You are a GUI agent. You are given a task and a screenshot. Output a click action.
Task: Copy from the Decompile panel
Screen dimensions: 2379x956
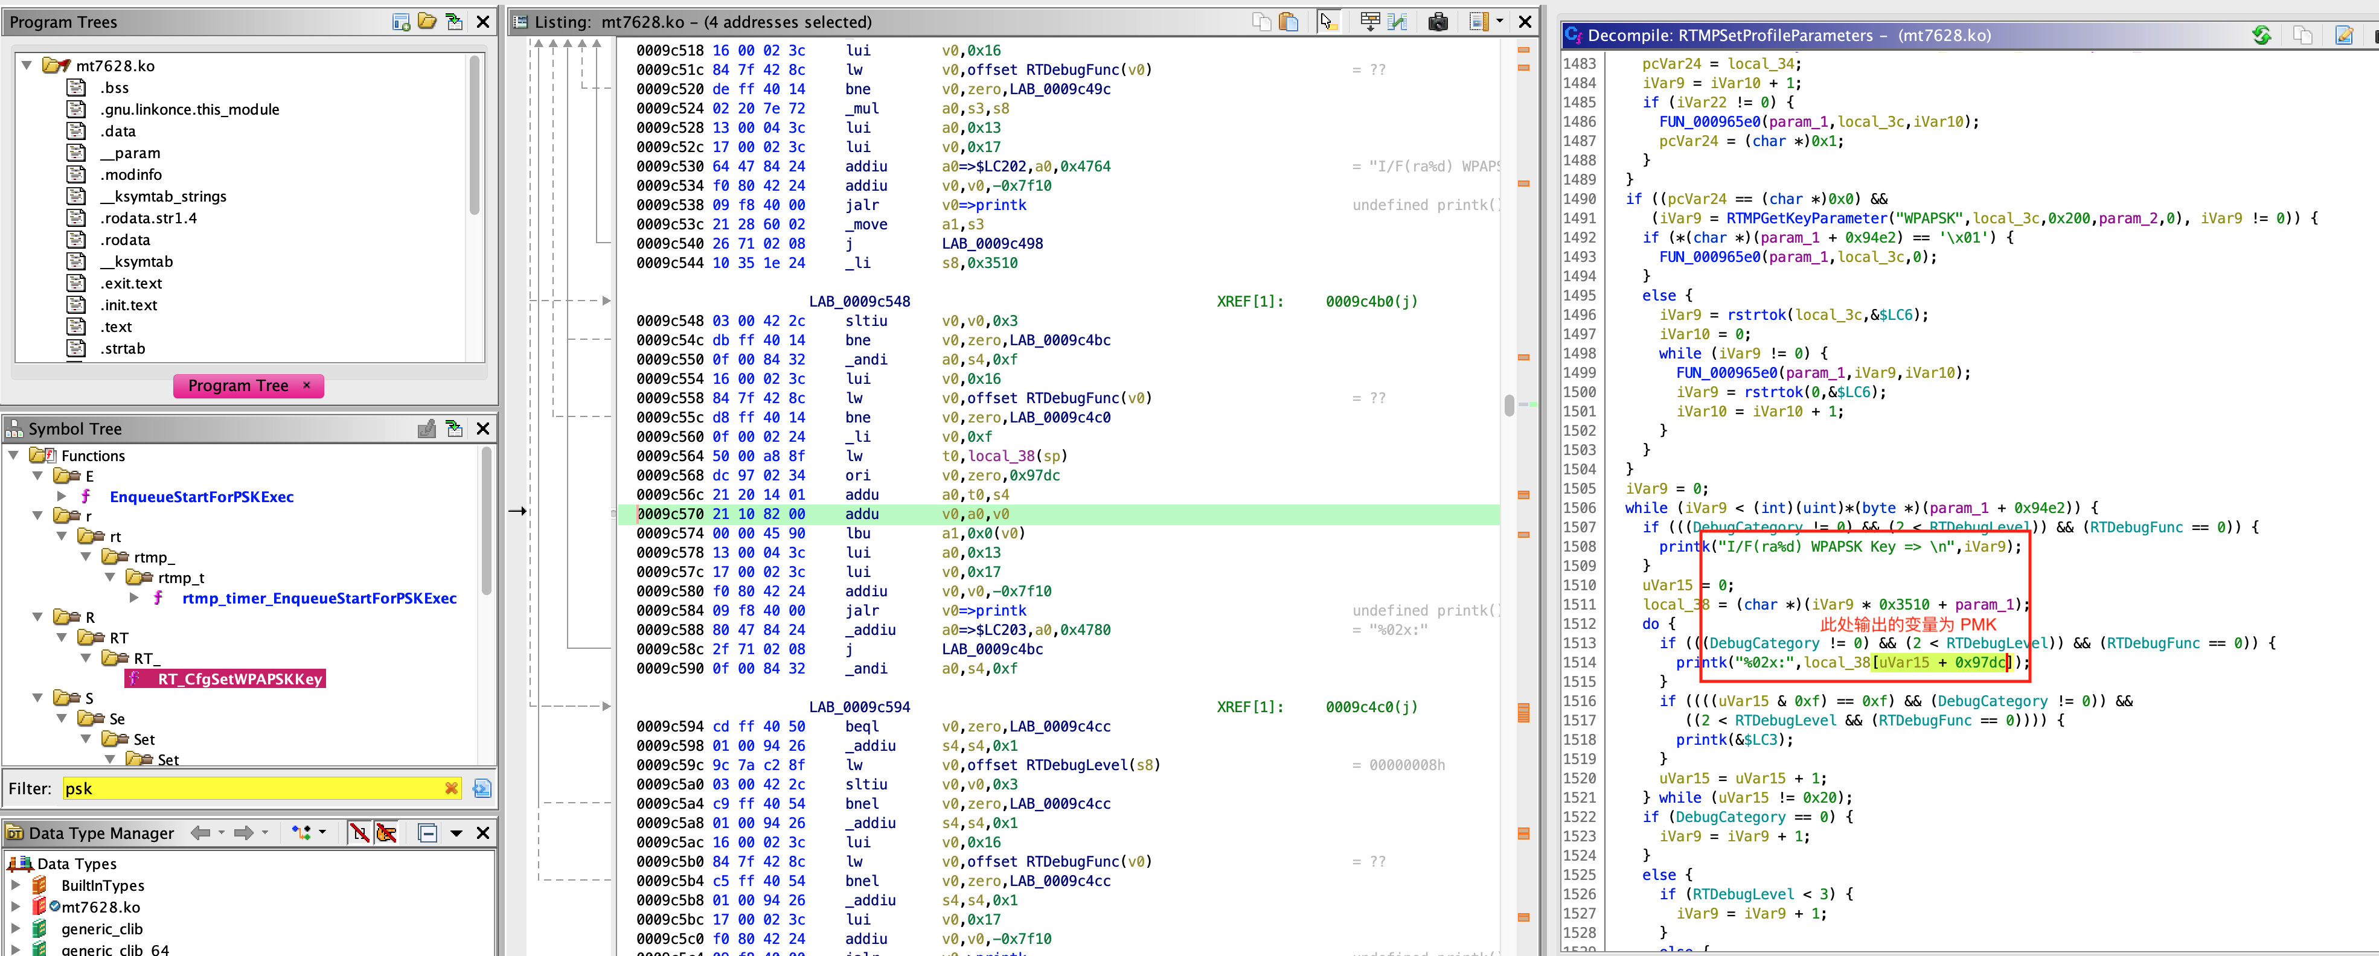pyautogui.click(x=2302, y=35)
